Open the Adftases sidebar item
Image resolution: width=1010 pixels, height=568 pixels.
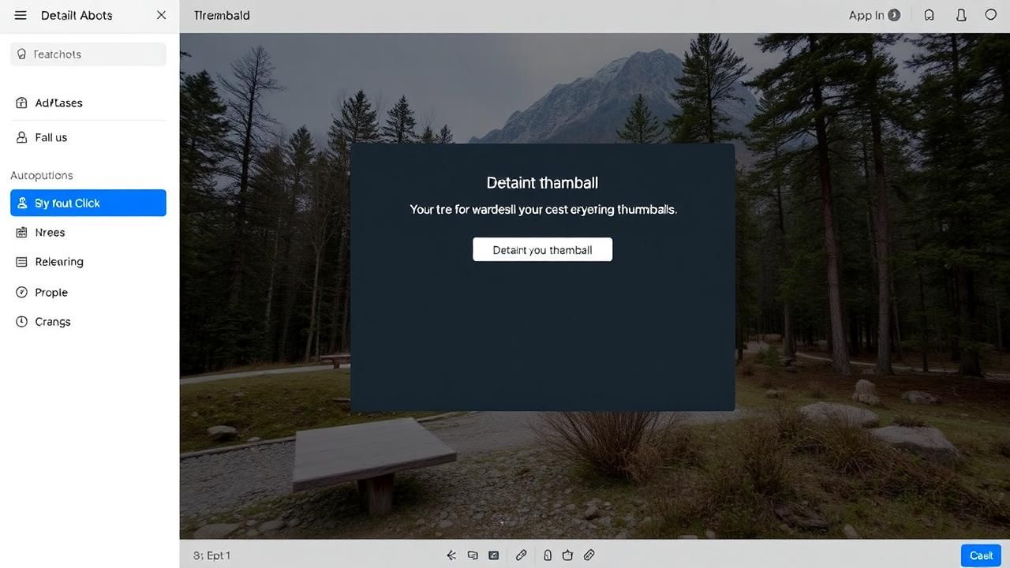tap(58, 103)
